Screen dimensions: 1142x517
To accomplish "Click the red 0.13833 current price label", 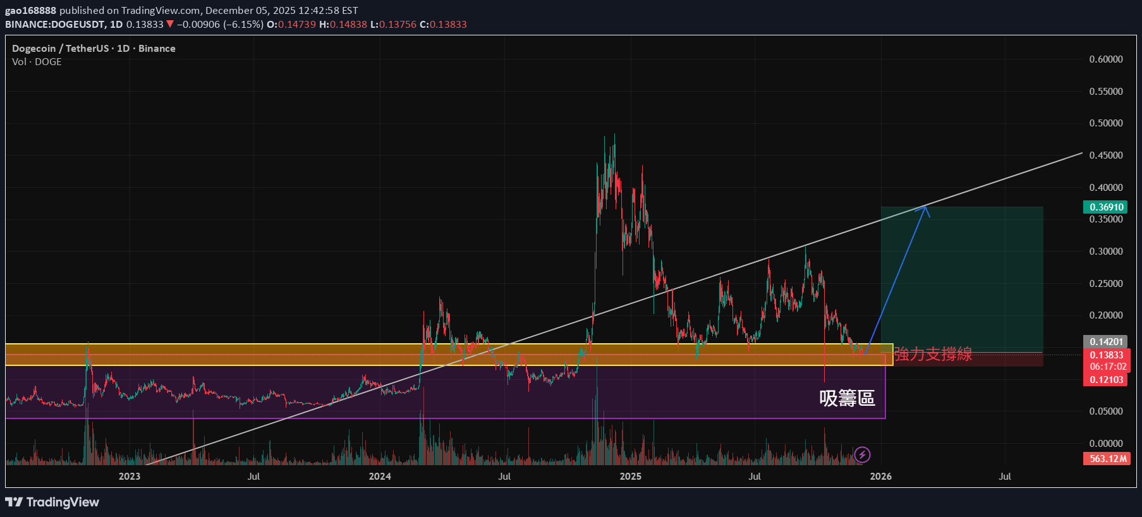I will (1107, 355).
